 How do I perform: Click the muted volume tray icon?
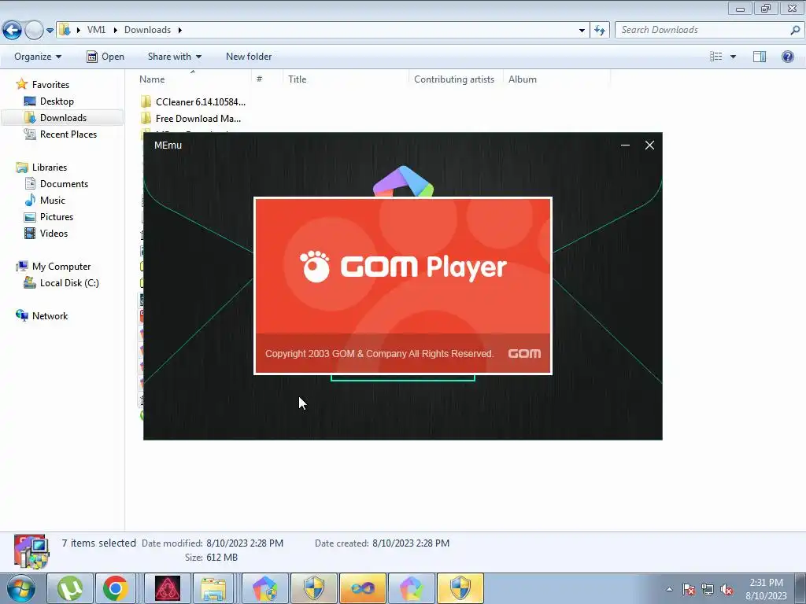click(x=727, y=590)
